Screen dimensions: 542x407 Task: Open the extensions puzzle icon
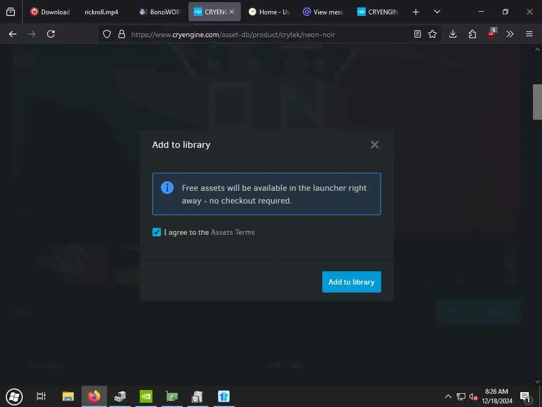pyautogui.click(x=472, y=34)
